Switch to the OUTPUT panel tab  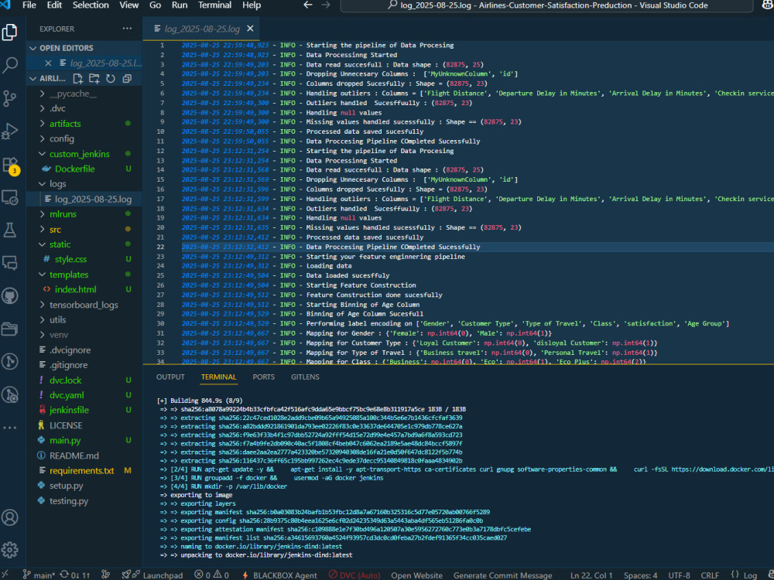tap(170, 377)
